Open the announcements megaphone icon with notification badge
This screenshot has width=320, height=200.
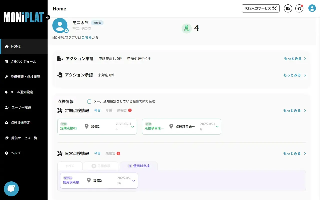299,8
